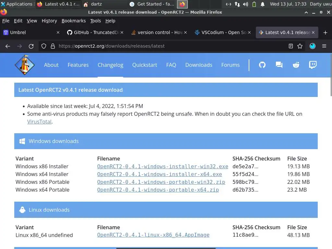This screenshot has width=332, height=249.
Task: Switch to the Umbrel browser tab
Action: tap(32, 32)
